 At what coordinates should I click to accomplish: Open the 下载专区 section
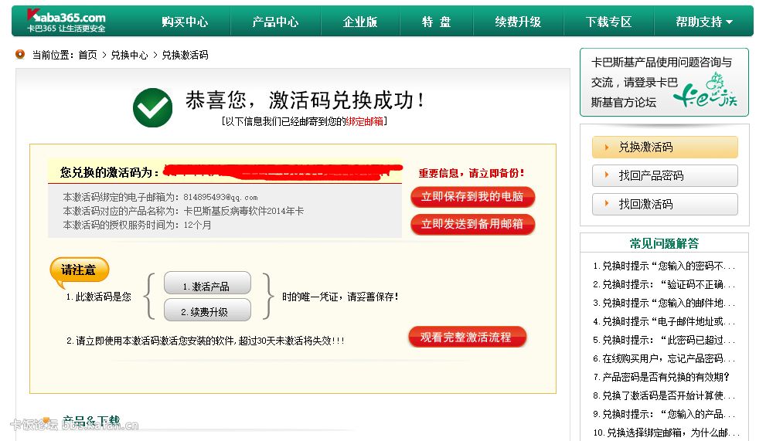608,22
